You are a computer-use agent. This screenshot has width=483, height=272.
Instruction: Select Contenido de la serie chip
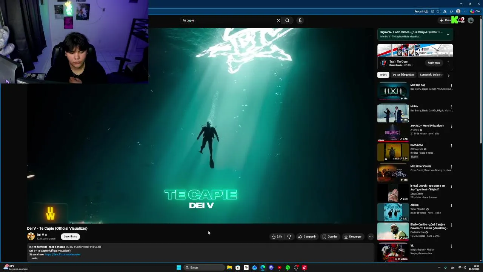[431, 75]
